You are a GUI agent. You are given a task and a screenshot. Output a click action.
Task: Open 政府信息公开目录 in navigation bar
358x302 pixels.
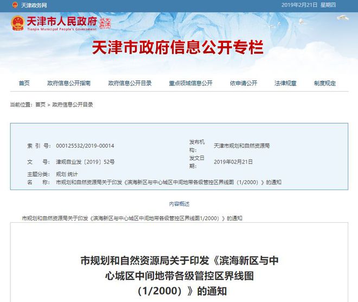point(130,83)
